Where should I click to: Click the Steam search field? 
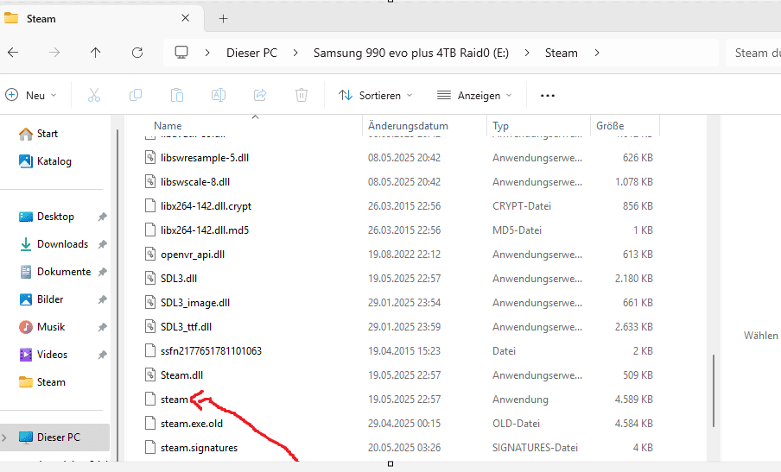tap(752, 53)
